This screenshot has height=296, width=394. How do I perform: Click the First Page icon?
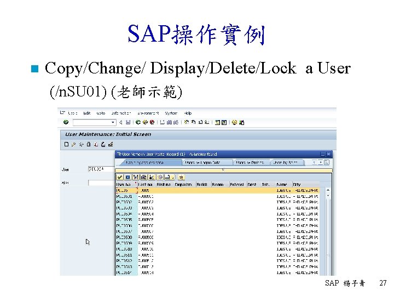pyautogui.click(x=187, y=122)
